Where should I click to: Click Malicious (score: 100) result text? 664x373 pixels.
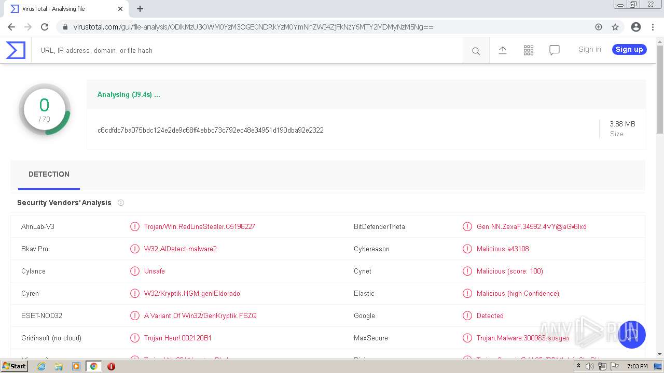click(x=510, y=271)
